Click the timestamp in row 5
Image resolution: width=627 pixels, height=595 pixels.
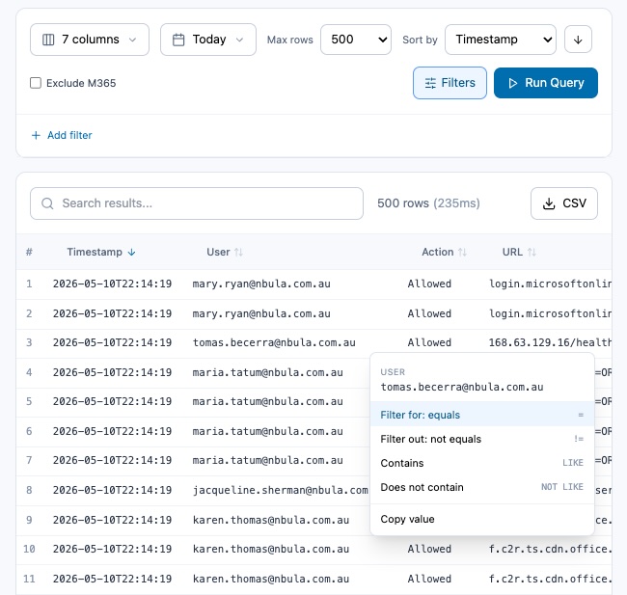[112, 401]
